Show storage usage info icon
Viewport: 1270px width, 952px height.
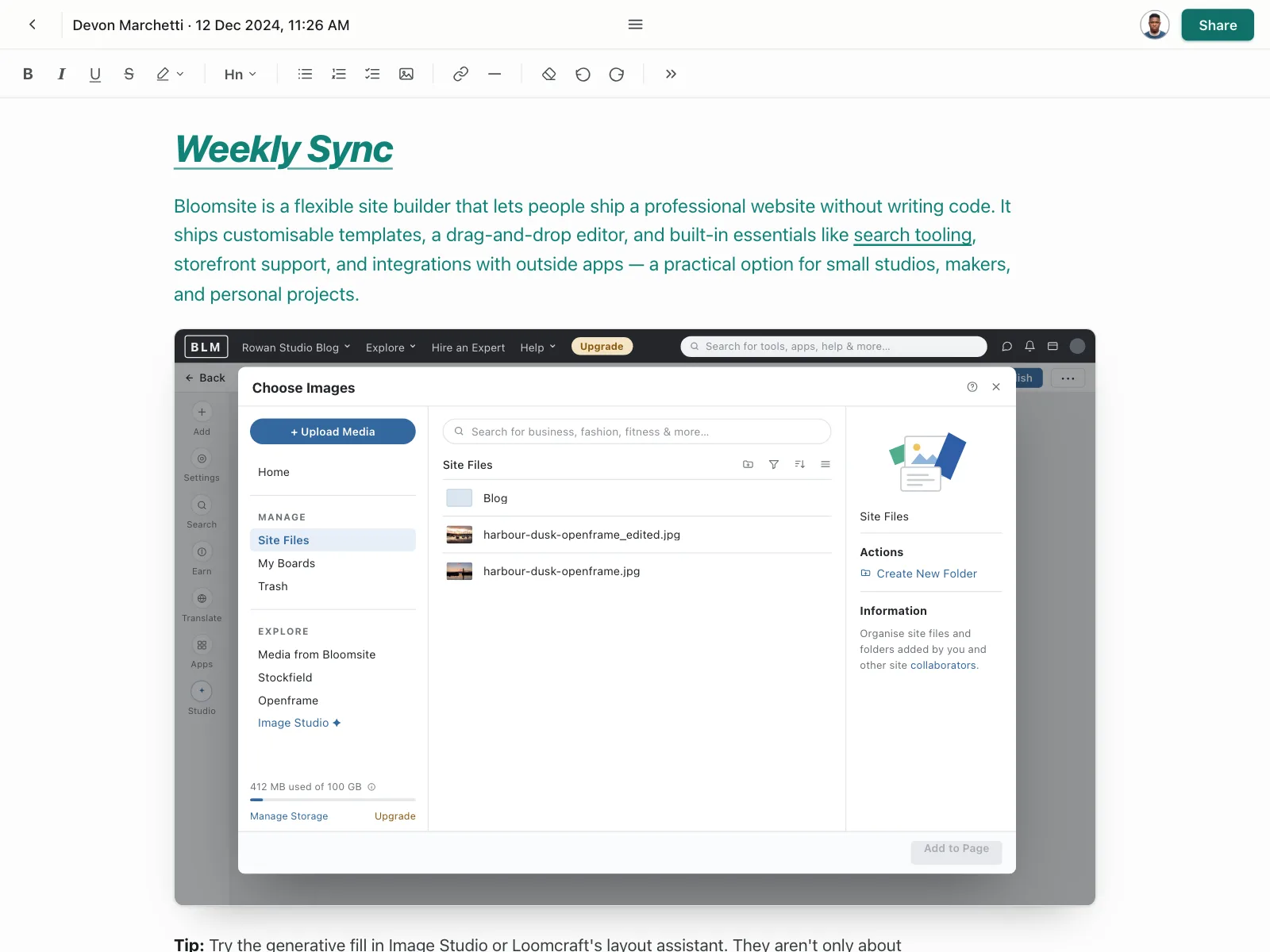[x=371, y=787]
